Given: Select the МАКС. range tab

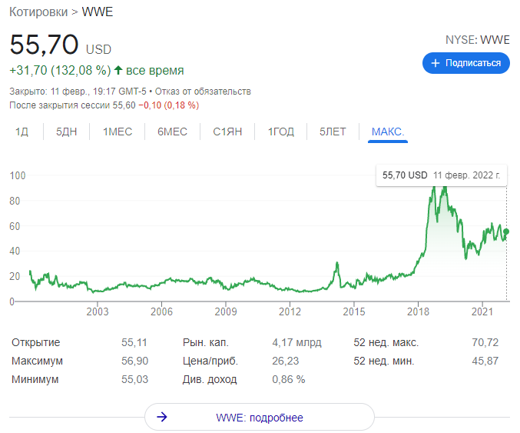Looking at the screenshot, I should (x=388, y=132).
